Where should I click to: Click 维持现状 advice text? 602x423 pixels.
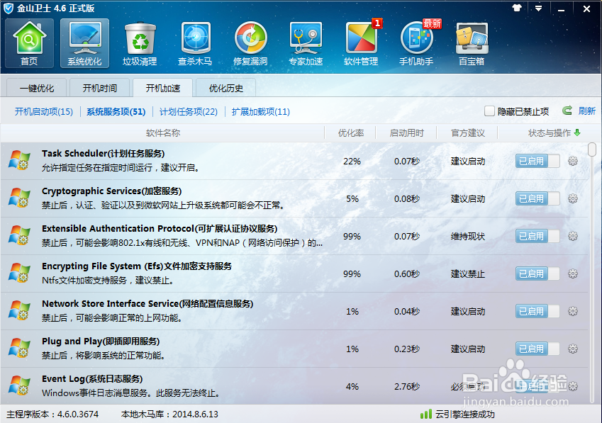pyautogui.click(x=467, y=236)
